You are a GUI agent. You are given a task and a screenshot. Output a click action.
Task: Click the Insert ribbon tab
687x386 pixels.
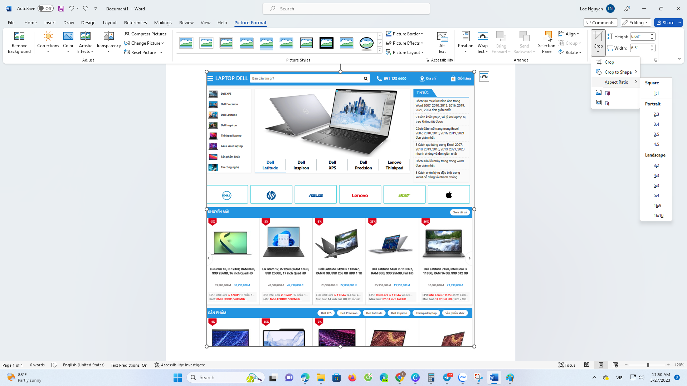(50, 23)
